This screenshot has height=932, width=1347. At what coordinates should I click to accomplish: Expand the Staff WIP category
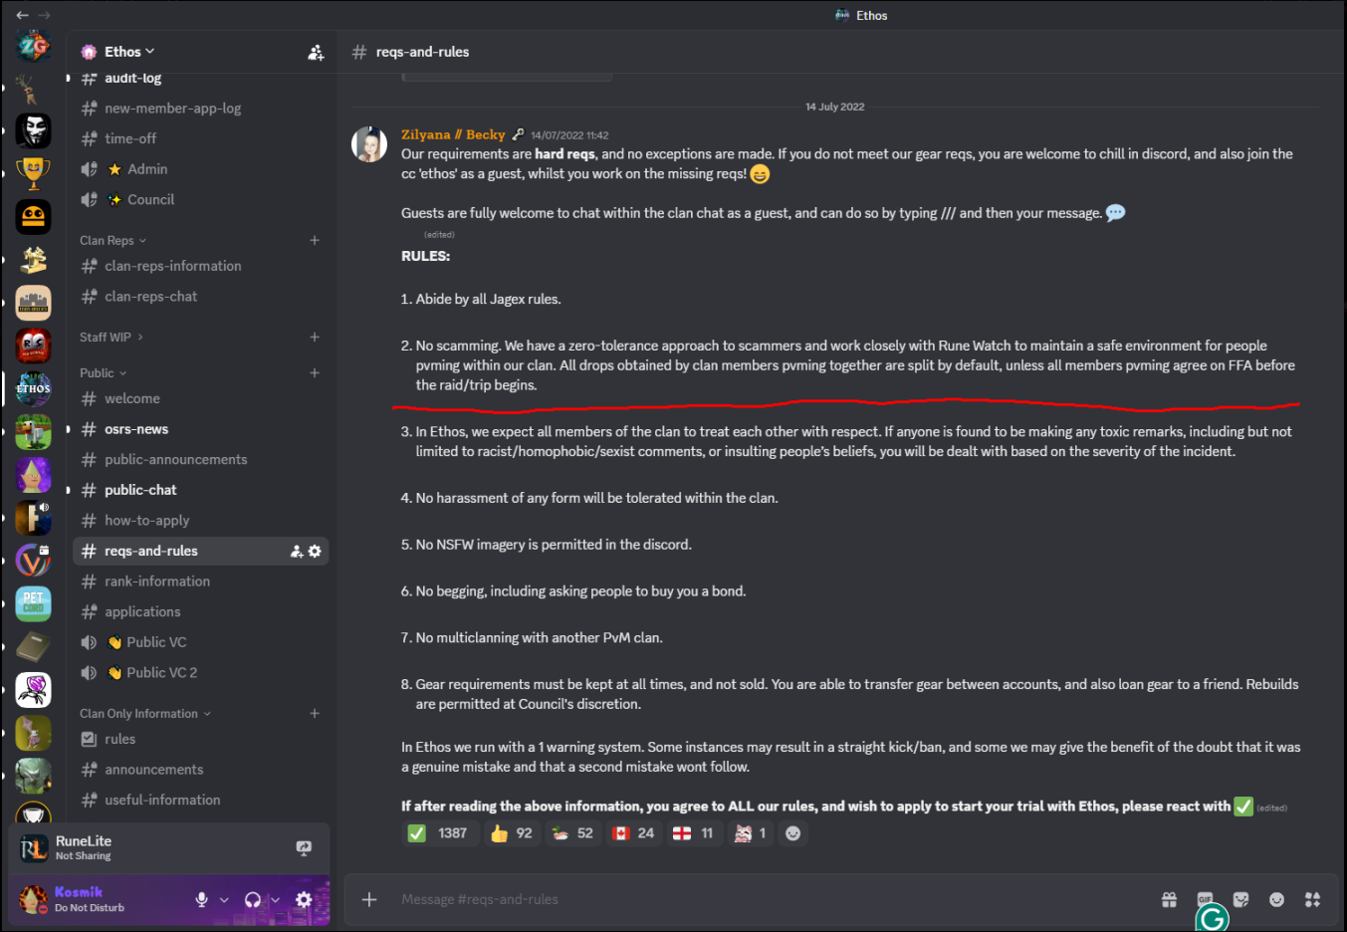click(112, 337)
